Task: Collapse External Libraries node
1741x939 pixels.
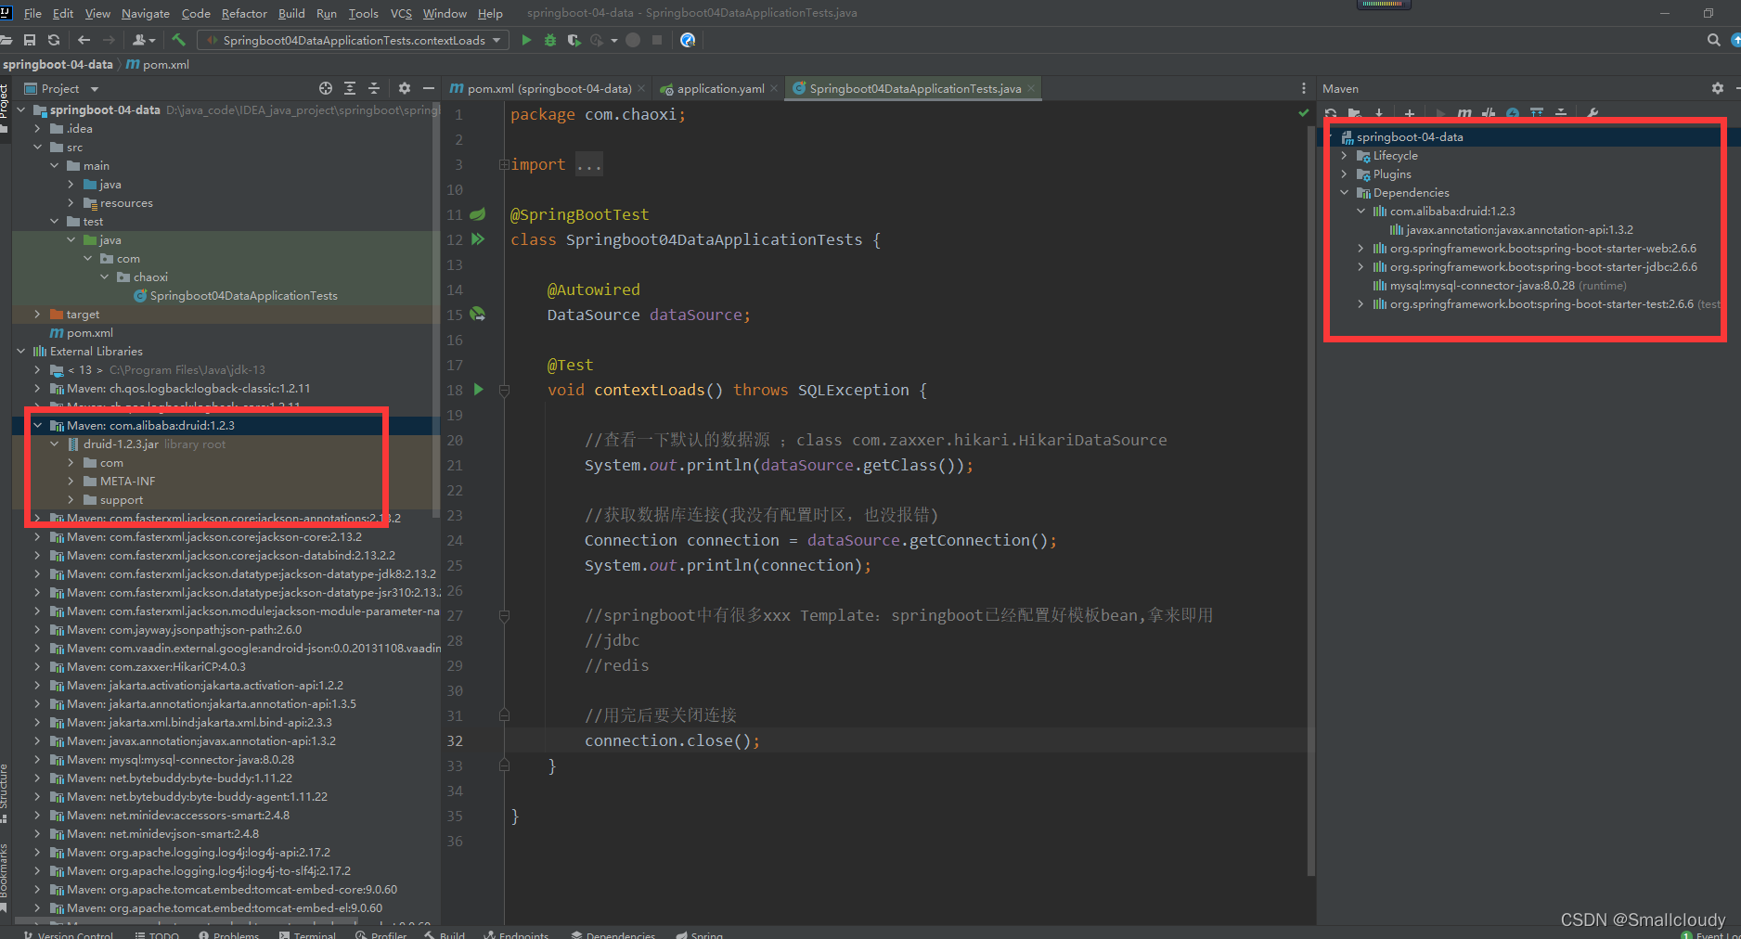Action: pos(21,352)
